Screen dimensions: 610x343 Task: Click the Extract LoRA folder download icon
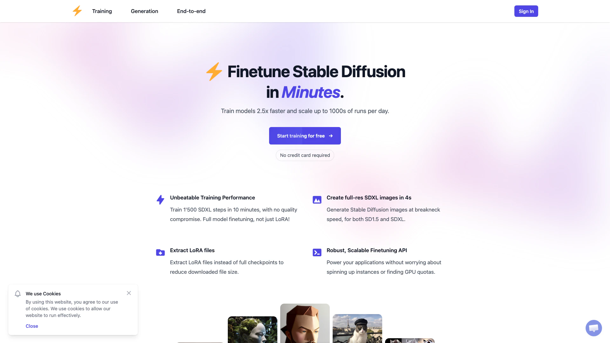[x=160, y=252]
